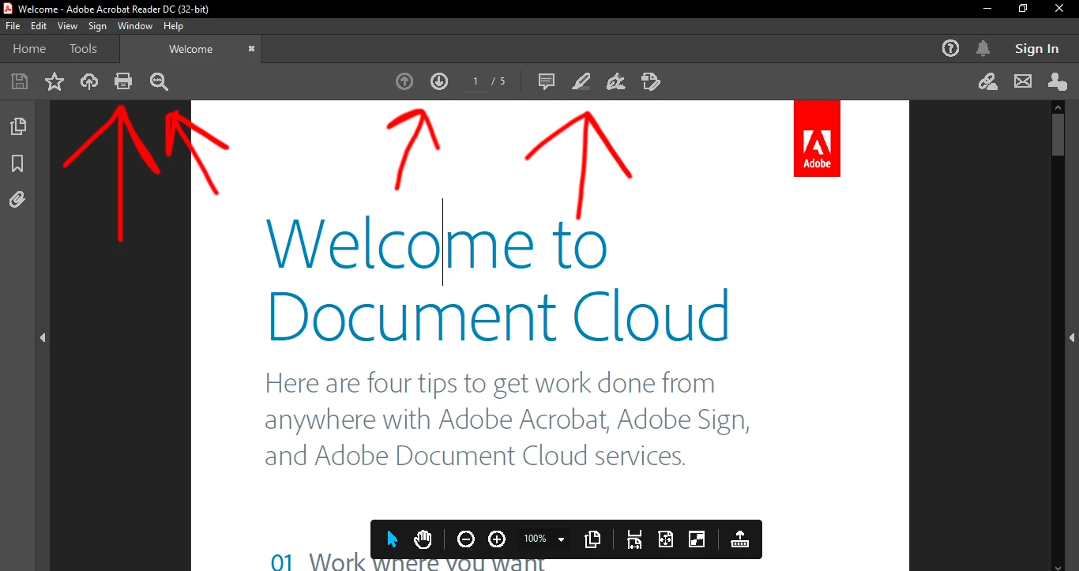
Task: Click the Save file icon
Action: coord(20,81)
